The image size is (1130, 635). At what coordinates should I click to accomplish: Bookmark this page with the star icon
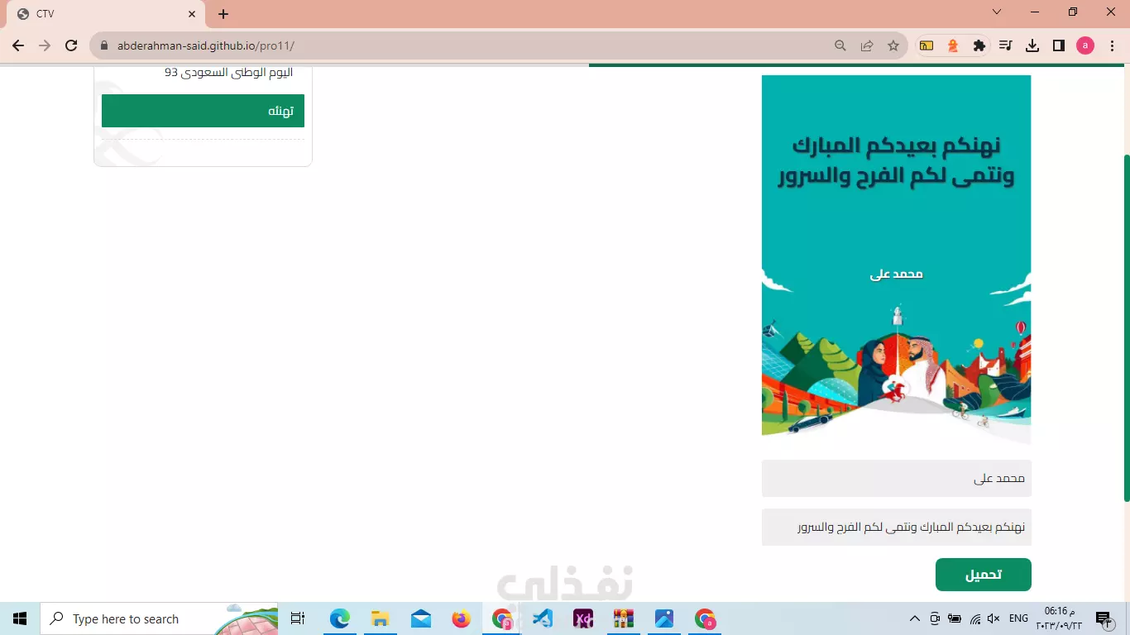893,45
